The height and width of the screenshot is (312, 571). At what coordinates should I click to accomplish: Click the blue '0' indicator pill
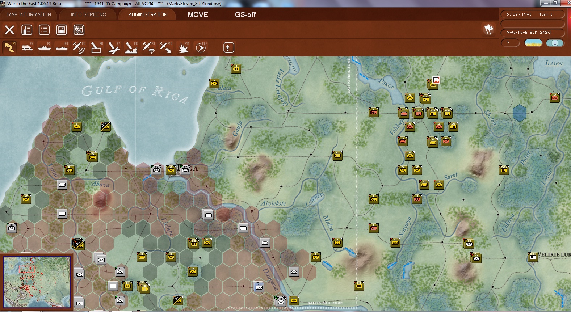point(555,43)
